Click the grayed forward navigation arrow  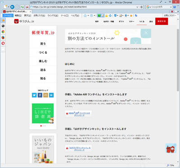pyautogui.click(x=18, y=7)
